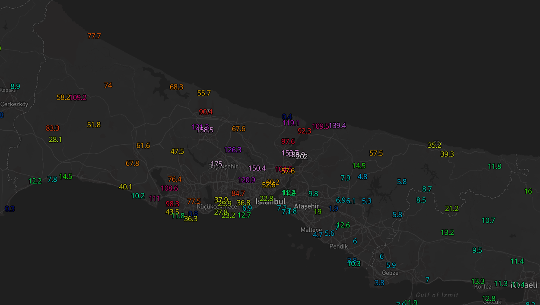The height and width of the screenshot is (305, 540).
Task: Select the 28.1 reading
Action: (x=55, y=140)
